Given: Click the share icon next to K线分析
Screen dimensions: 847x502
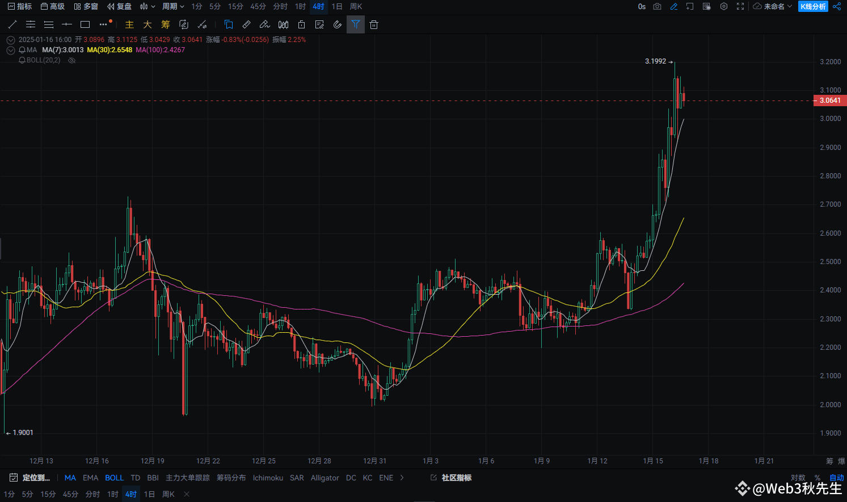Looking at the screenshot, I should point(837,7).
